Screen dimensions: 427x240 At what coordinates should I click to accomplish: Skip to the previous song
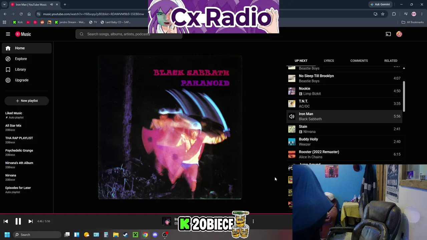pyautogui.click(x=6, y=221)
